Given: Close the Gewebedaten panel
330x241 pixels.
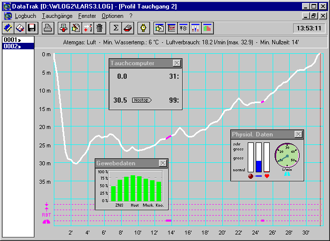Looking at the screenshot, I should 163,163.
